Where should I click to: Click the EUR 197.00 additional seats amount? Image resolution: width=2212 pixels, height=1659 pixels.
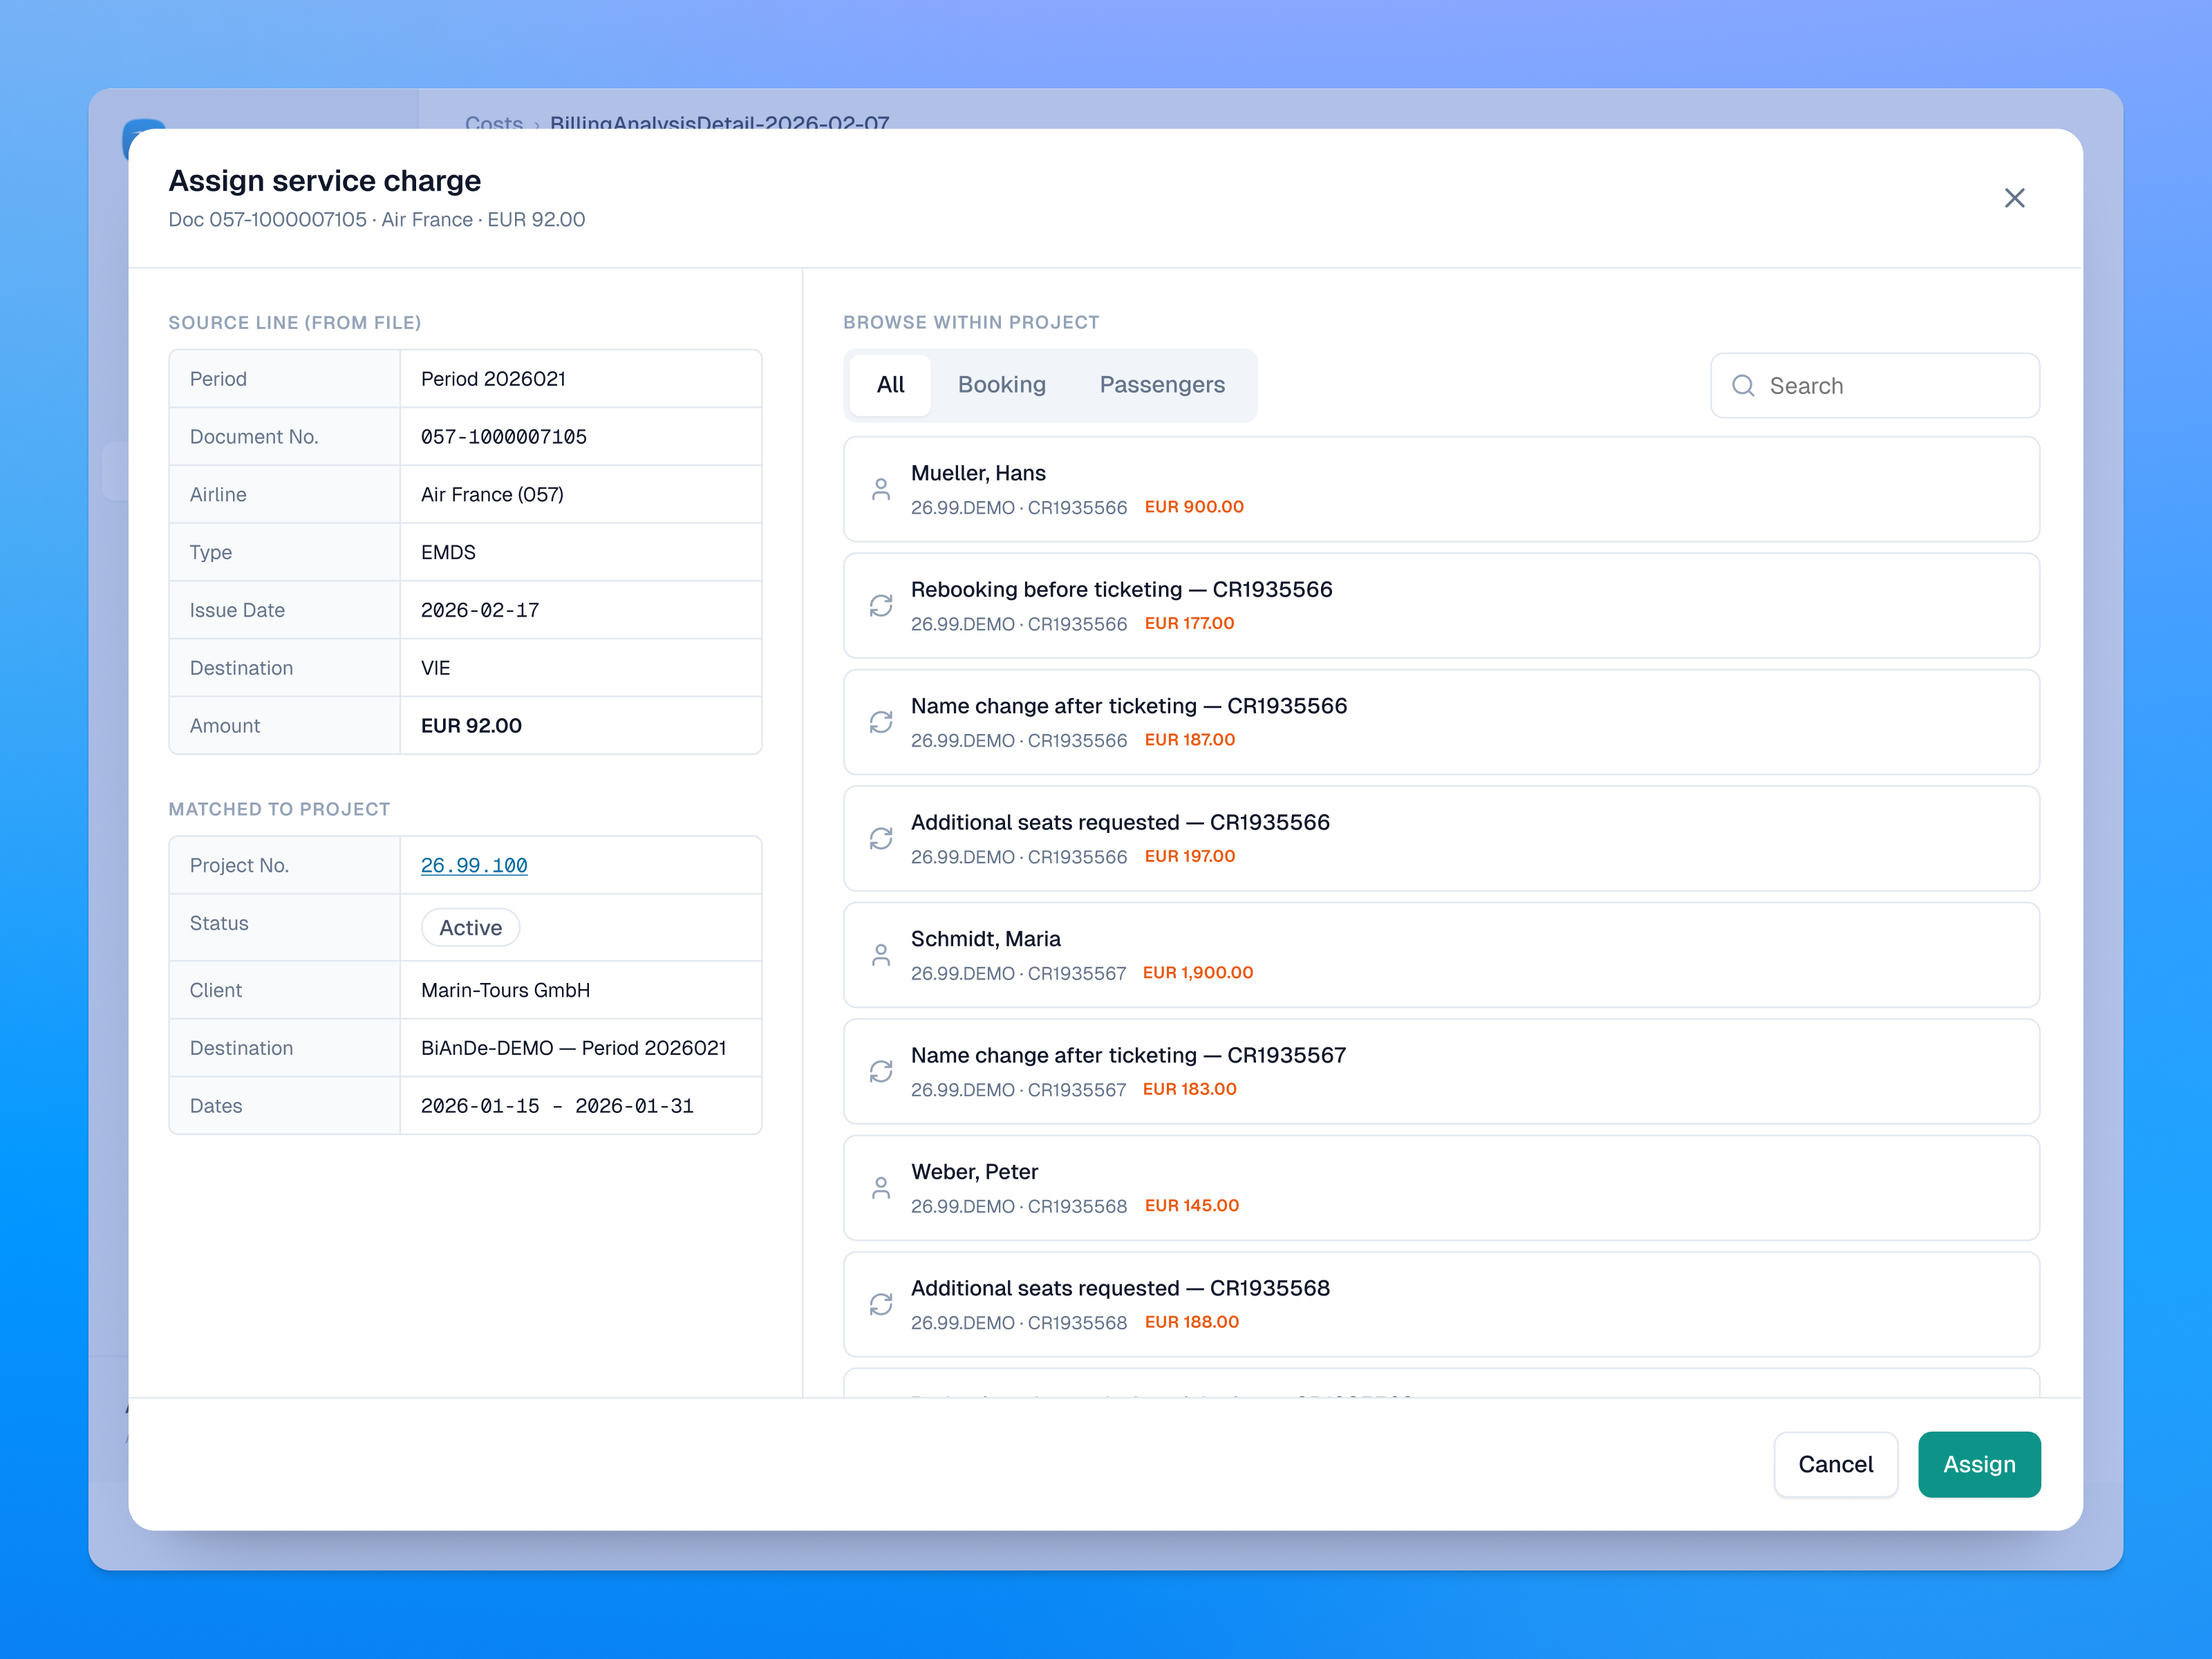click(1190, 856)
